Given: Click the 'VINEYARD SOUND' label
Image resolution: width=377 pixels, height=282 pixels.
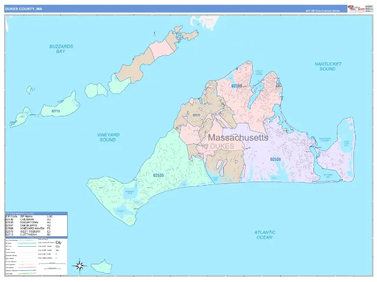Looking at the screenshot, I should [x=108, y=137].
